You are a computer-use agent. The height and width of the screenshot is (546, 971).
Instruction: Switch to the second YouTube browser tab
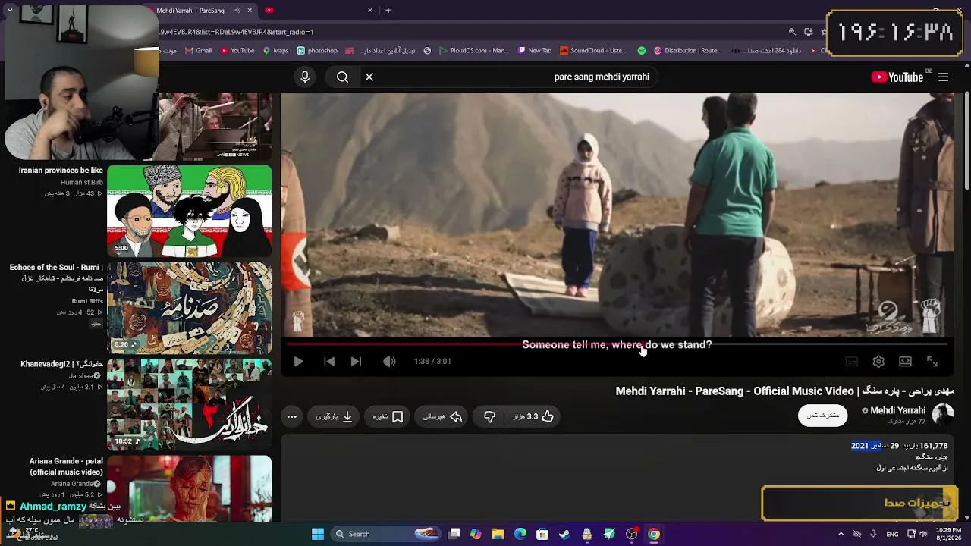tap(319, 11)
